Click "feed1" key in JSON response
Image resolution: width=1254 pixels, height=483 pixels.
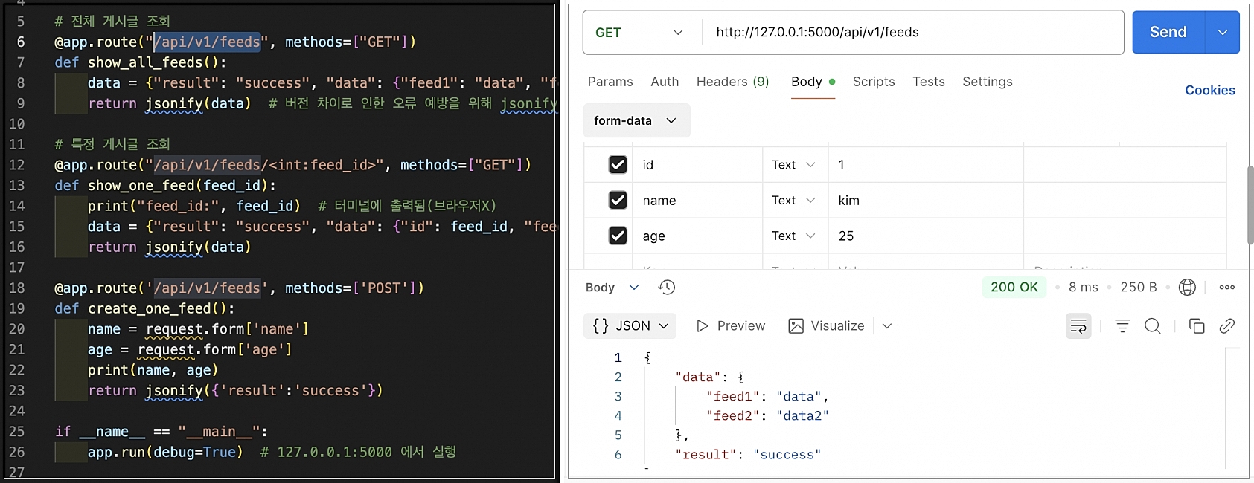(x=733, y=396)
